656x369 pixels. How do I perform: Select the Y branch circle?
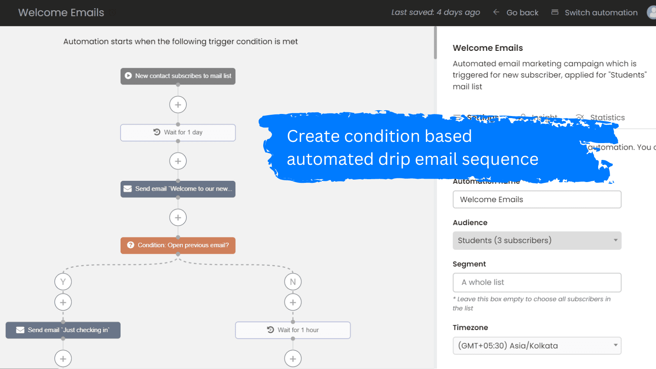tap(63, 282)
